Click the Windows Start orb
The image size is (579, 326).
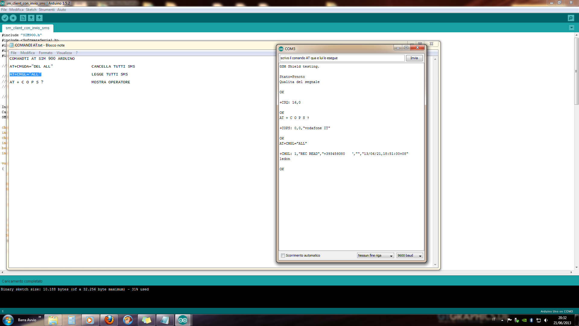click(x=8, y=320)
